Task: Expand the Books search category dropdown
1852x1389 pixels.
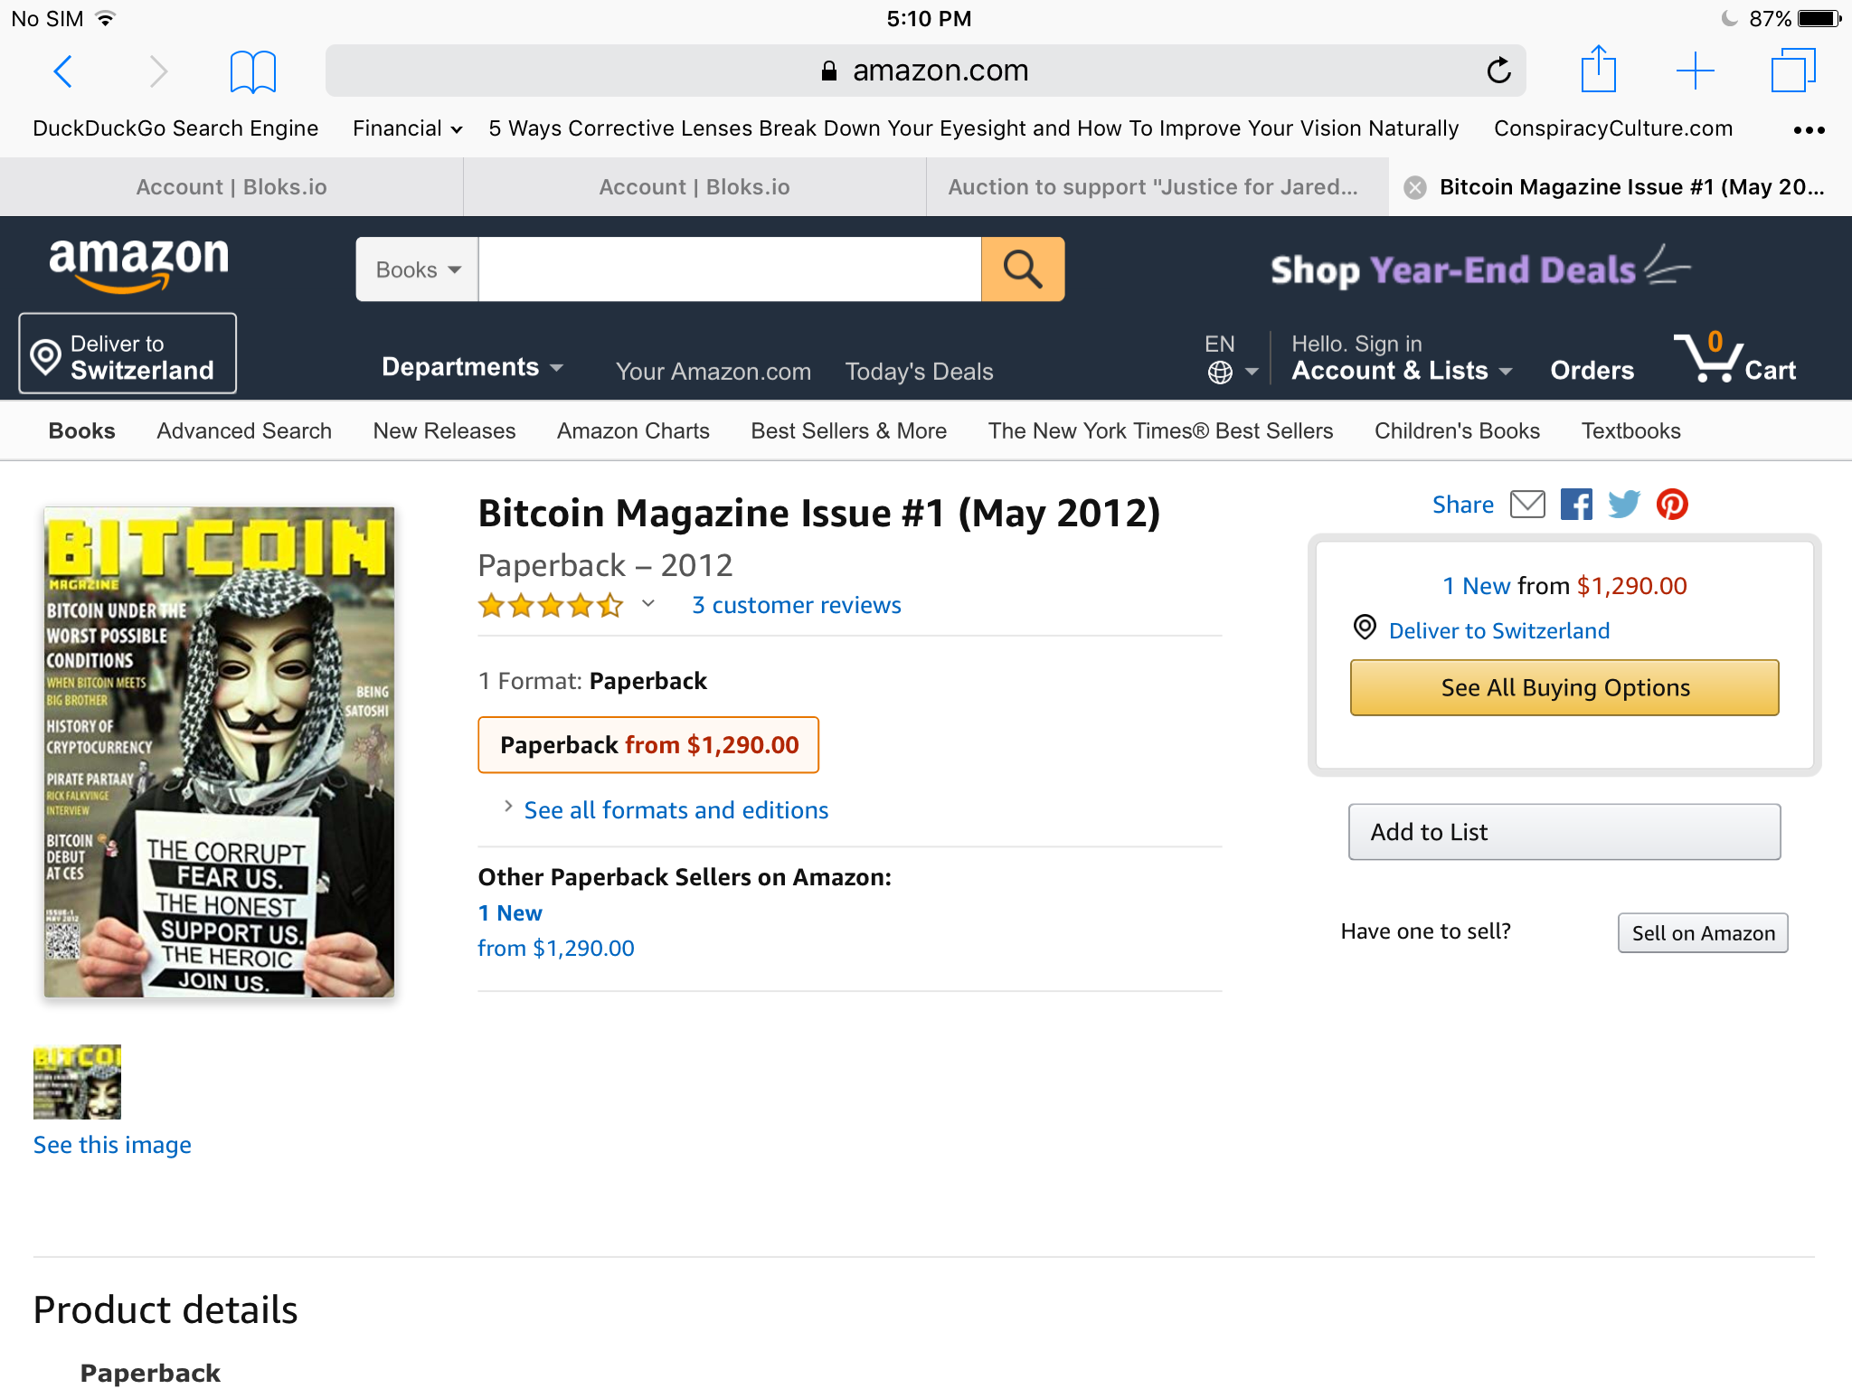Action: click(x=417, y=269)
